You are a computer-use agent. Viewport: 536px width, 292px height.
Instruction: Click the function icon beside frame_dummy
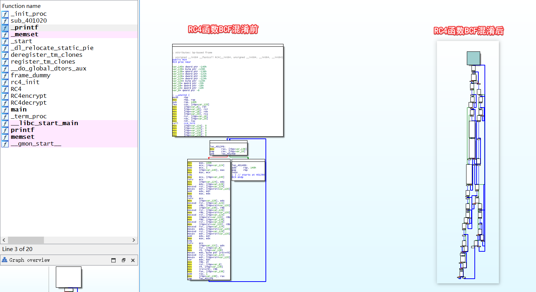coord(5,76)
